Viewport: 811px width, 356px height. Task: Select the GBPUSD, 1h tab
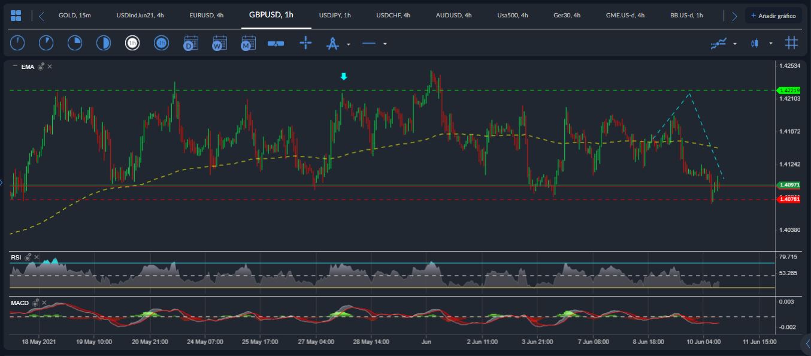271,14
